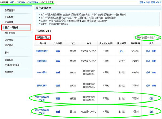Open 广告投放 sidebar item
Image resolution: width=162 pixels, height=119 pixels.
tap(9, 17)
